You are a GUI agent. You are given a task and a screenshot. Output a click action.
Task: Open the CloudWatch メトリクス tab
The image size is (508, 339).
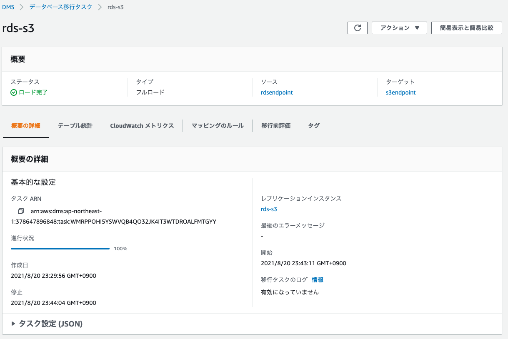[142, 125]
